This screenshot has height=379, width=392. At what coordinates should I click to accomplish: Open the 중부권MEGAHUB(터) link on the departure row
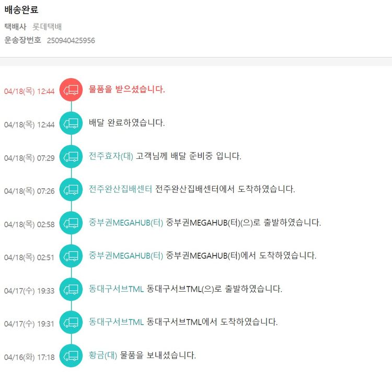point(126,223)
